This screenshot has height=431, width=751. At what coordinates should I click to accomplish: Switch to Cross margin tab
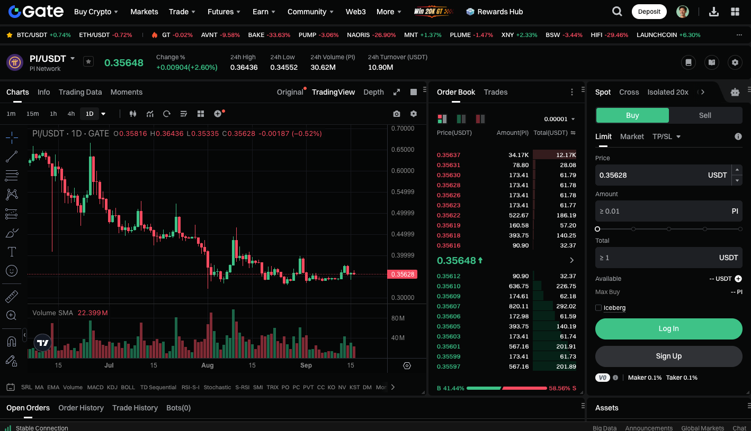(x=629, y=92)
